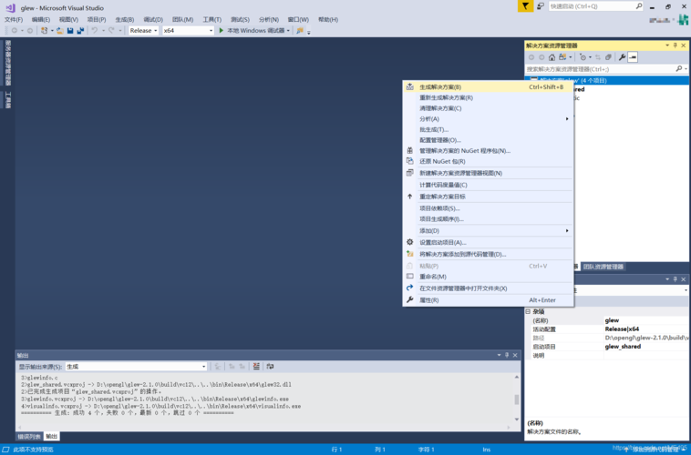The height and width of the screenshot is (455, 691).
Task: Click the open file folder toolbar icon
Action: point(60,30)
